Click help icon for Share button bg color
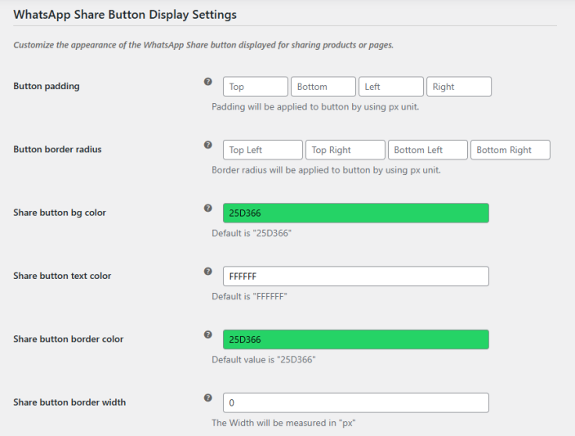Viewport: 575px width, 436px height. (x=208, y=208)
